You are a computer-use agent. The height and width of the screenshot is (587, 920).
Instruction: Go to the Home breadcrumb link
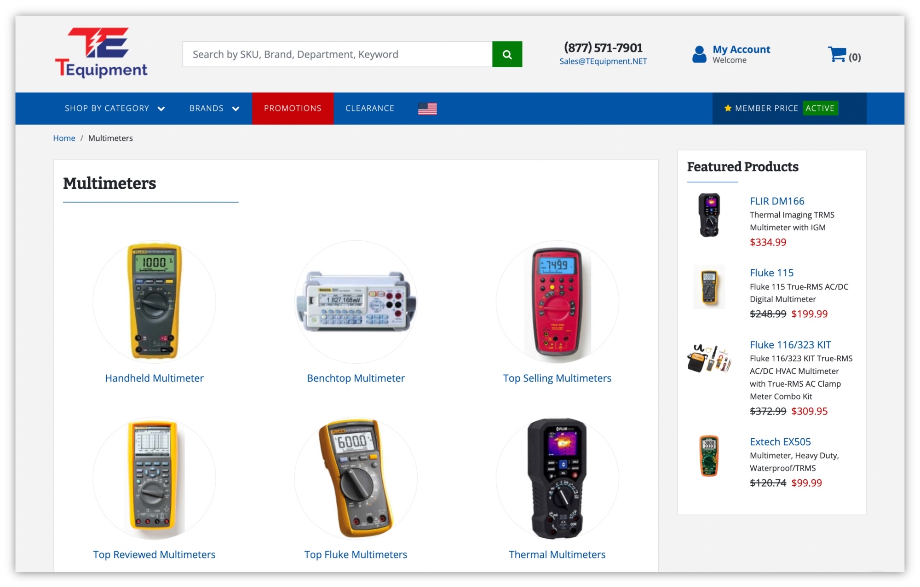click(x=64, y=138)
